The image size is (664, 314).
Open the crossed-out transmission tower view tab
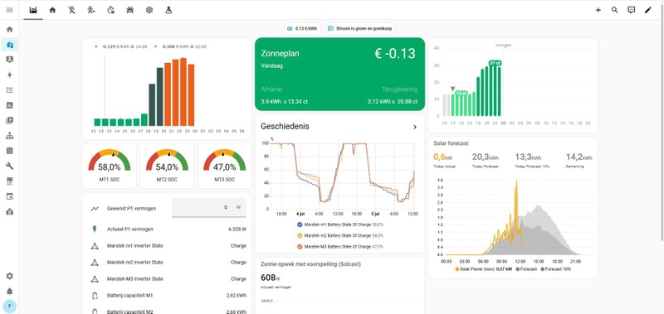[72, 10]
